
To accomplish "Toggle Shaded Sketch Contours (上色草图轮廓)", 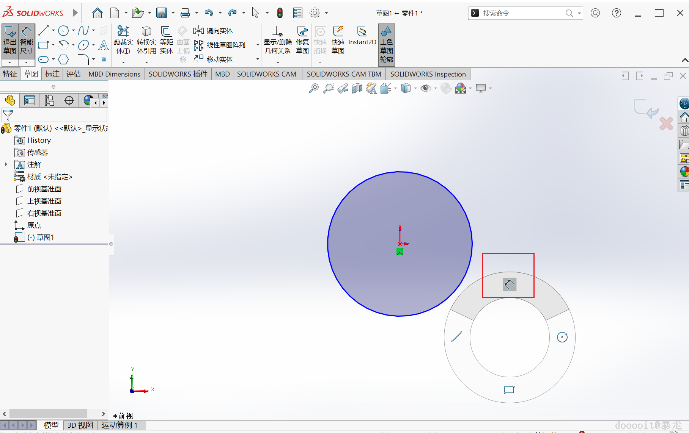I will (386, 44).
